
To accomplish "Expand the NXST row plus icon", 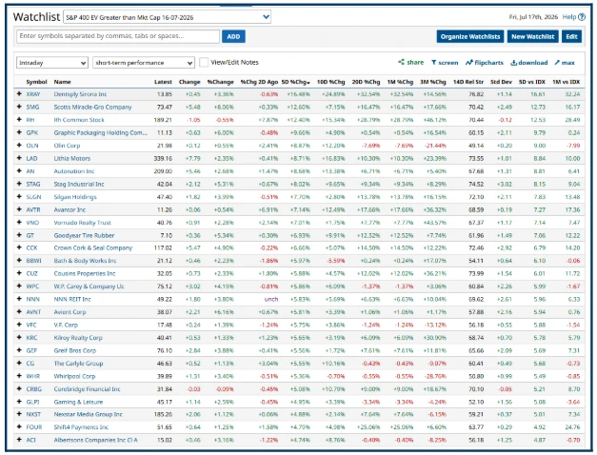I will pyautogui.click(x=19, y=414).
